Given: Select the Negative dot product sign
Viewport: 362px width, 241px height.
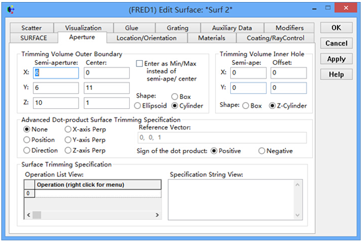Looking at the screenshot, I should click(261, 151).
